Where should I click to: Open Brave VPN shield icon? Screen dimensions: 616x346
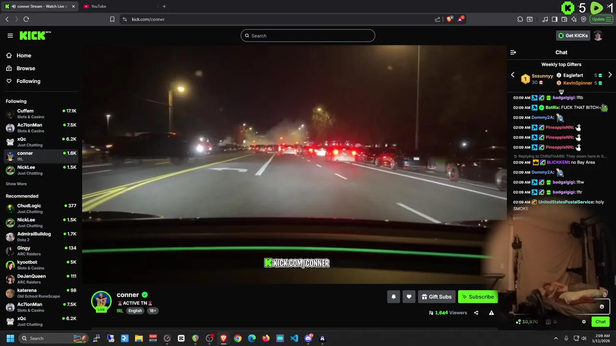click(584, 19)
